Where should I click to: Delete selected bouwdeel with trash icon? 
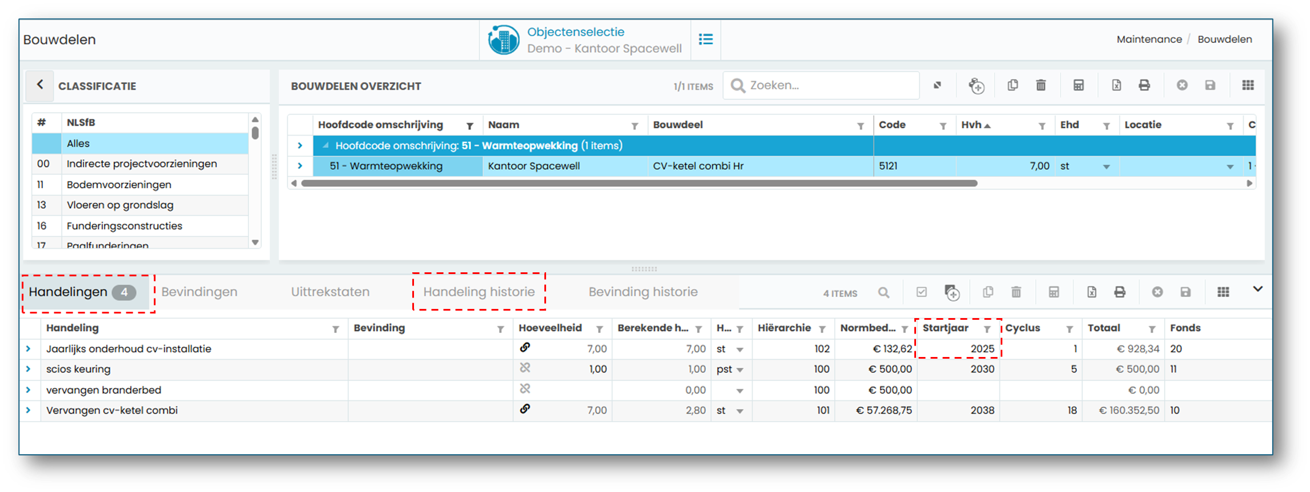(1041, 85)
